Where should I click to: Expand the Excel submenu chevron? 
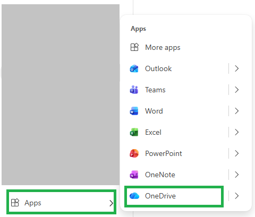237,132
